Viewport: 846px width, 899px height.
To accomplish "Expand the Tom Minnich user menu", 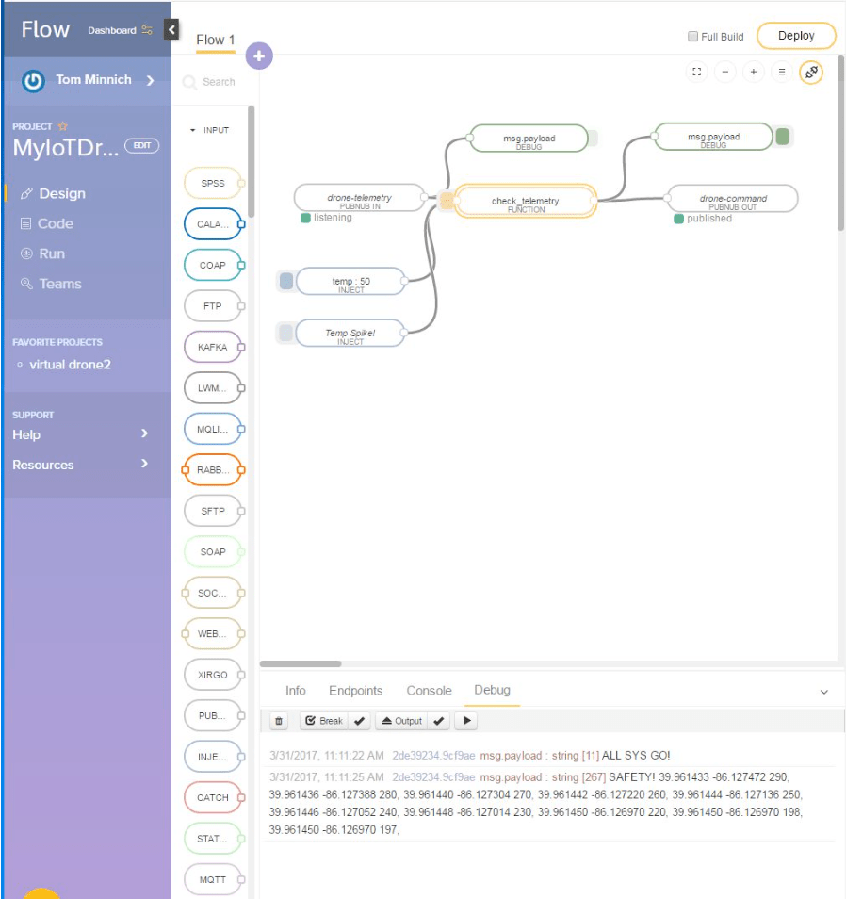I will pos(150,81).
